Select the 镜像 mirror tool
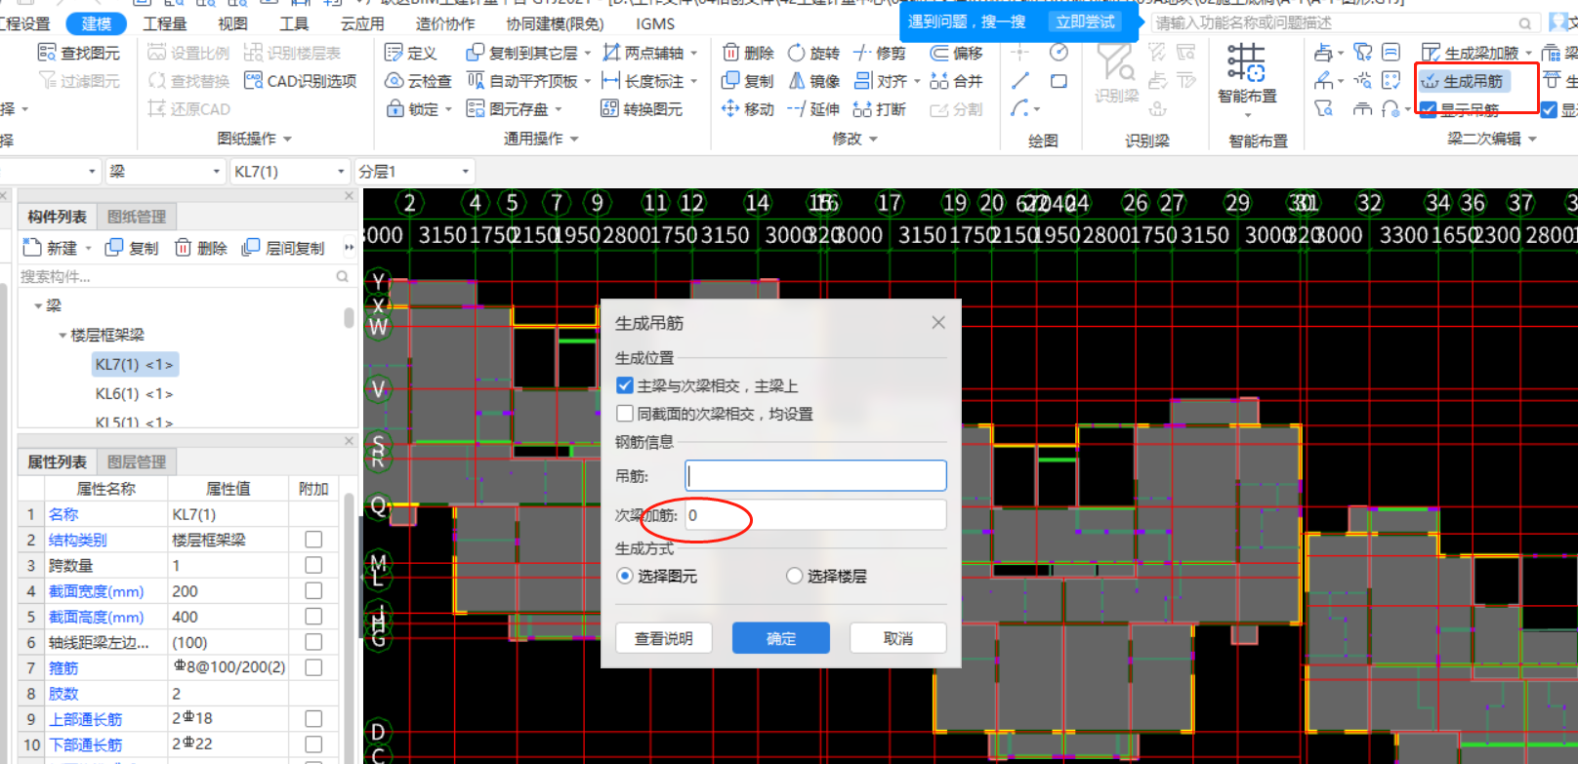The height and width of the screenshot is (764, 1578). tap(814, 81)
